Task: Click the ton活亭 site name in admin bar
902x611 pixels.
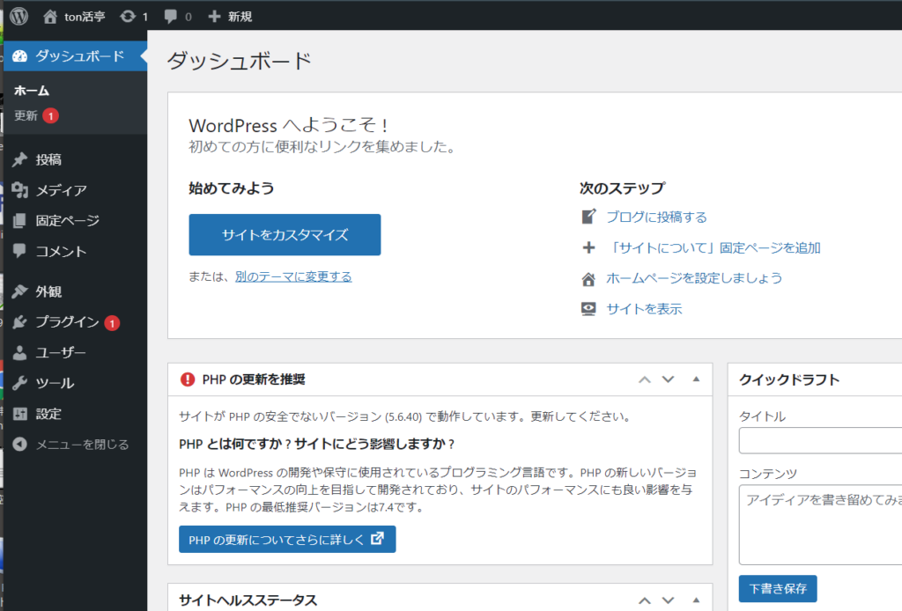Action: click(85, 17)
